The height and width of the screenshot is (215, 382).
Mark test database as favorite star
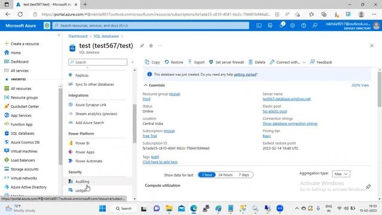tap(151, 45)
